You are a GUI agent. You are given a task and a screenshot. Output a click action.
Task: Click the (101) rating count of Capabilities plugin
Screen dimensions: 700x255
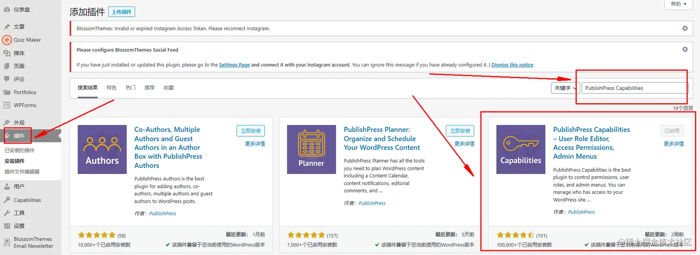pyautogui.click(x=542, y=236)
